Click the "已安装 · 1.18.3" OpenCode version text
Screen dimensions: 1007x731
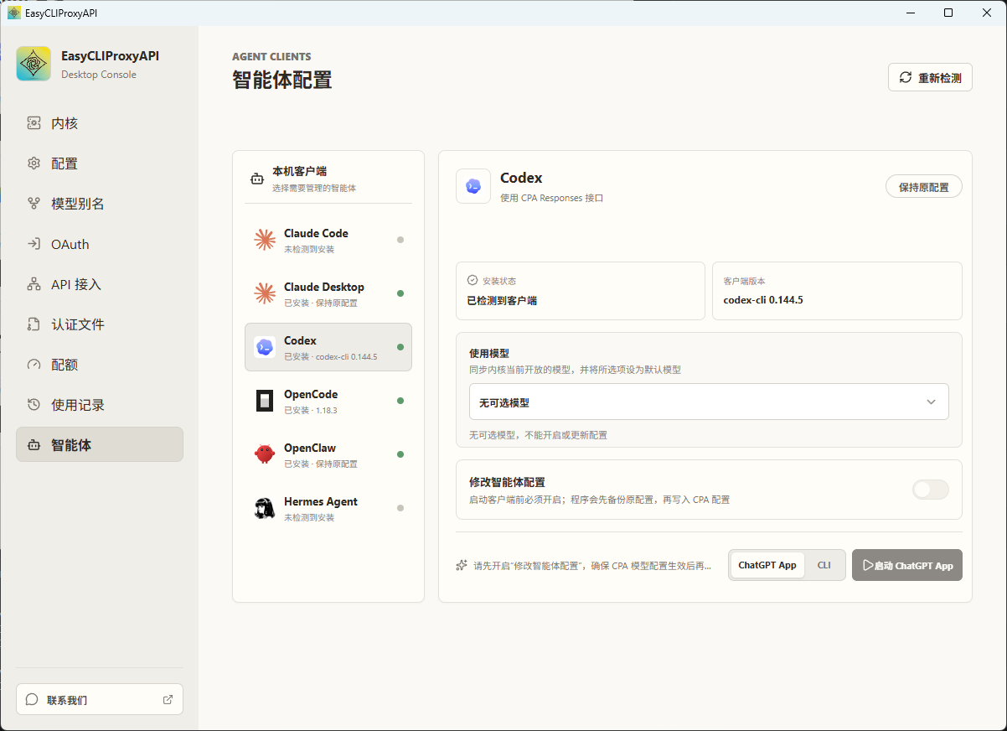pyautogui.click(x=311, y=410)
